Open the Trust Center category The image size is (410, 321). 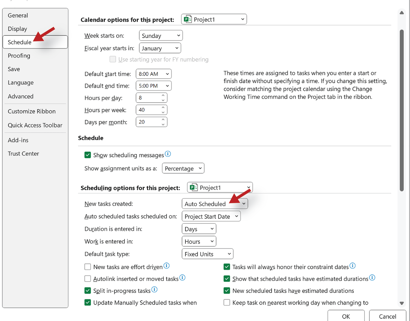(23, 154)
